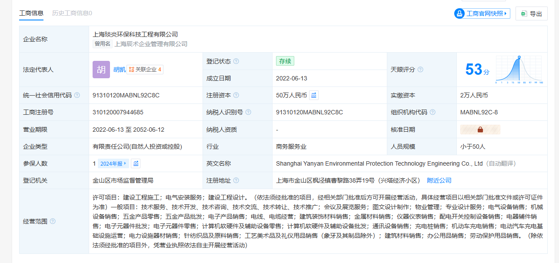The height and width of the screenshot is (263, 559).
Task: Click registration authority 金山区市场监督管理局
Action: (123, 180)
